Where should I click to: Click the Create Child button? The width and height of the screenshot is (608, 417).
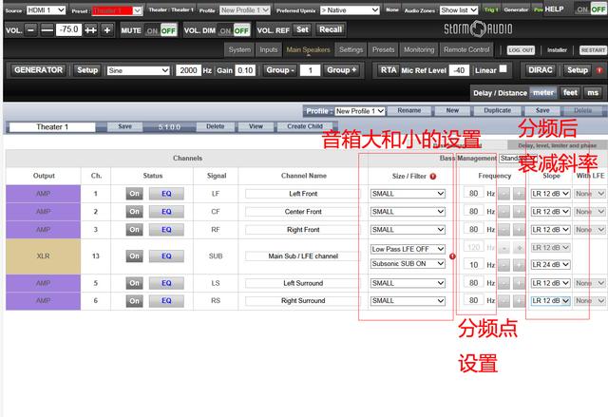[x=304, y=126]
